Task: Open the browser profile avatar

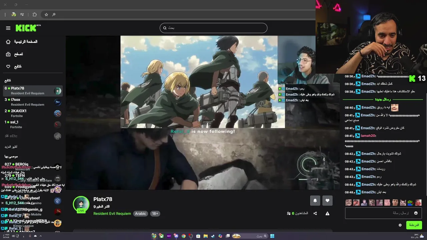Action: [13, 15]
